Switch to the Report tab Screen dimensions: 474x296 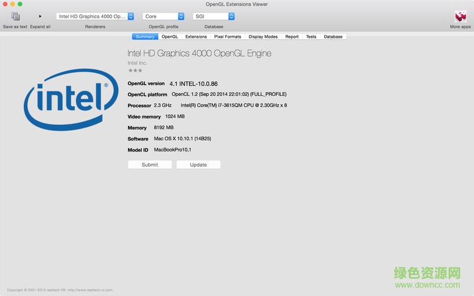point(292,37)
